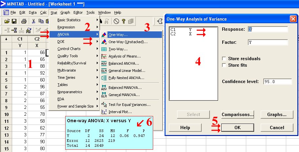Click into the Factor field
This screenshot has height=152, width=299.
(268, 42)
